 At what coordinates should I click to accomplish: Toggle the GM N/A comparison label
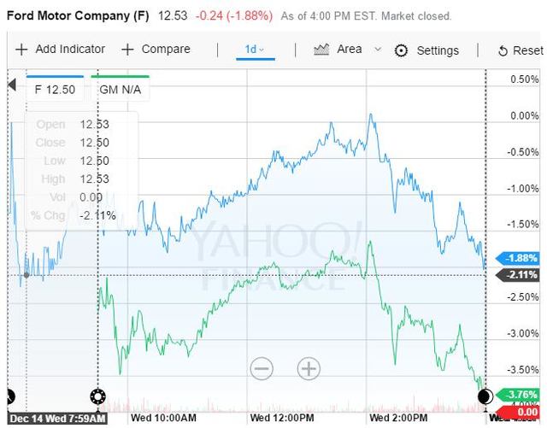(x=120, y=90)
